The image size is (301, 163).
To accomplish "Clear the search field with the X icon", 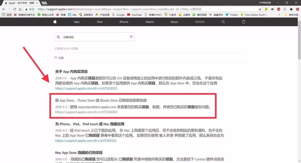I will (131, 37).
